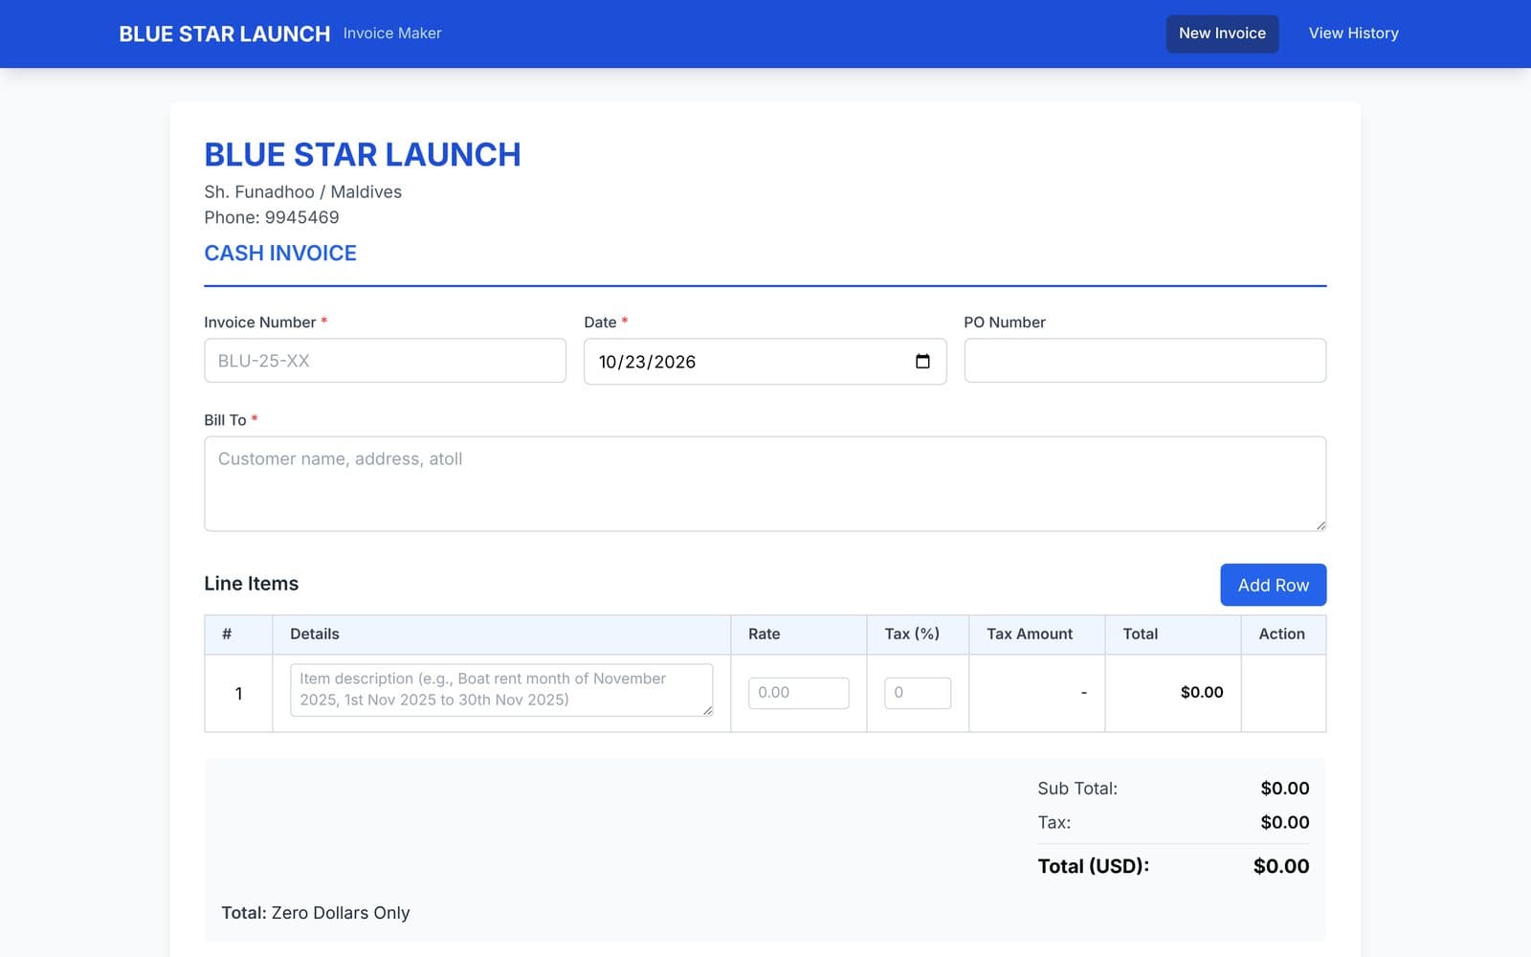Click the row number 1 cell
This screenshot has width=1531, height=957.
[238, 694]
